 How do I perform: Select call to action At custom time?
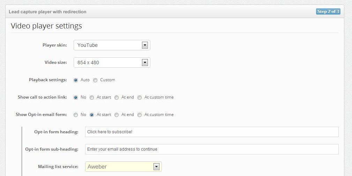pyautogui.click(x=140, y=98)
